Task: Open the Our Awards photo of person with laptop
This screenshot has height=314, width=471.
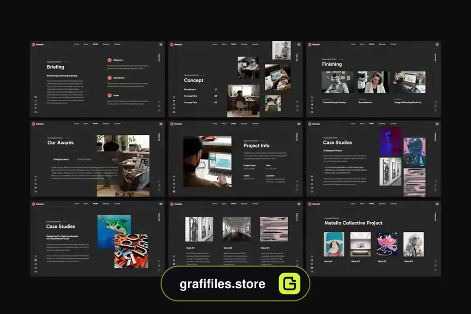Action: [123, 166]
